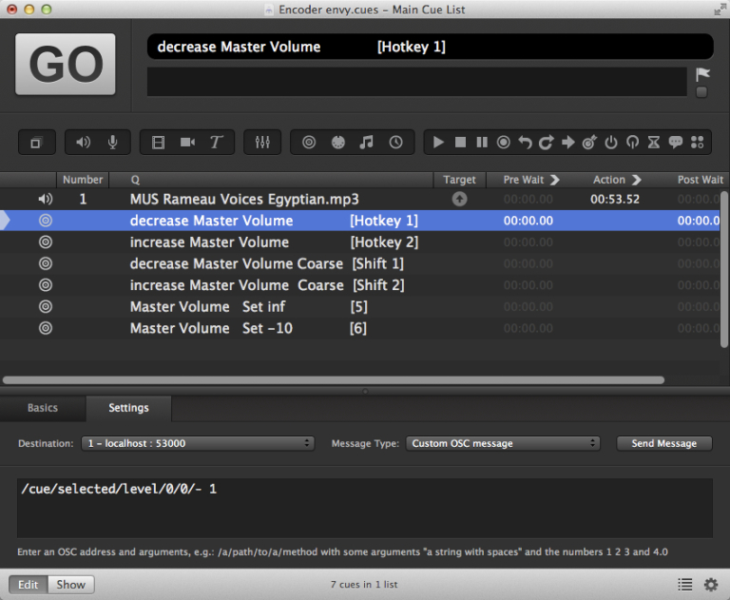Add a Fade cue with sliders icon
Screen dimensions: 730x600
[x=262, y=143]
